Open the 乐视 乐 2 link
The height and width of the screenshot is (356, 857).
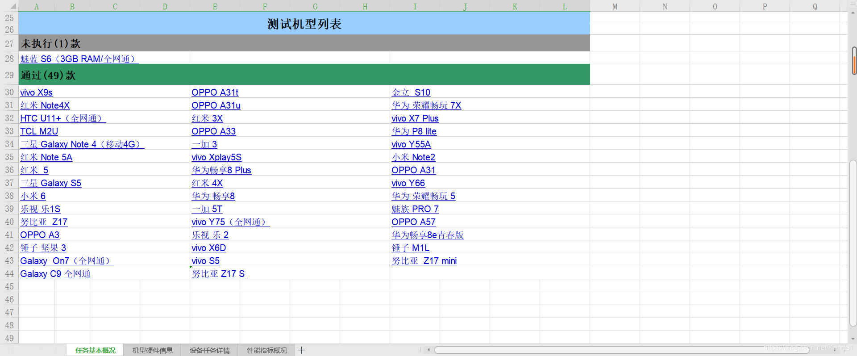click(x=210, y=235)
